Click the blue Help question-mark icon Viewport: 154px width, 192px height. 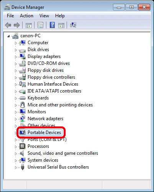52,25
